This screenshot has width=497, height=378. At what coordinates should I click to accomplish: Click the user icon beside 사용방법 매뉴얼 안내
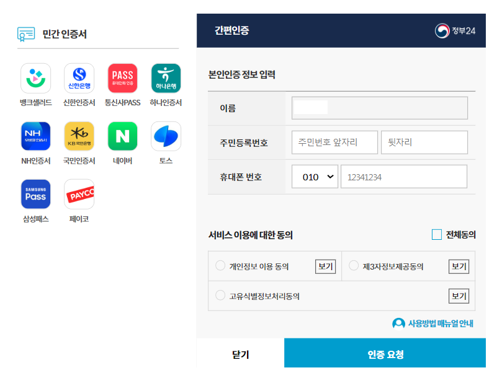tap(398, 324)
